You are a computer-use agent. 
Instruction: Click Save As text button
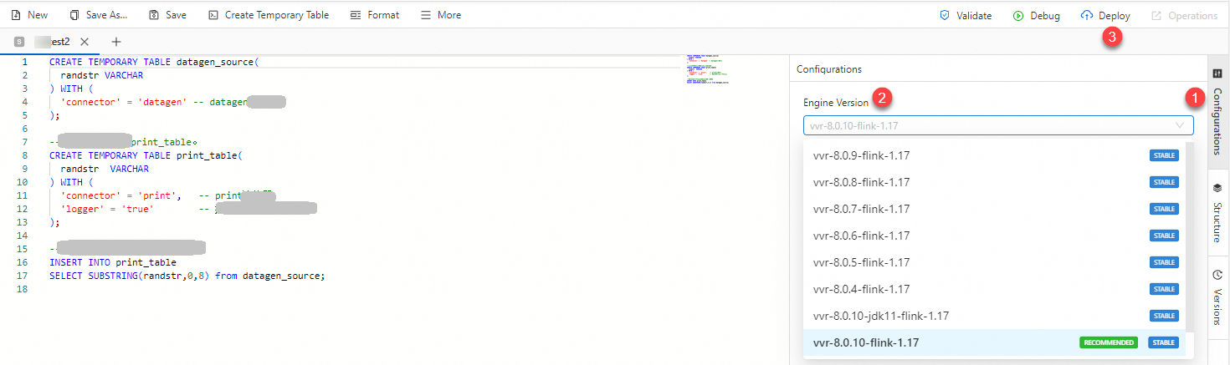[107, 15]
